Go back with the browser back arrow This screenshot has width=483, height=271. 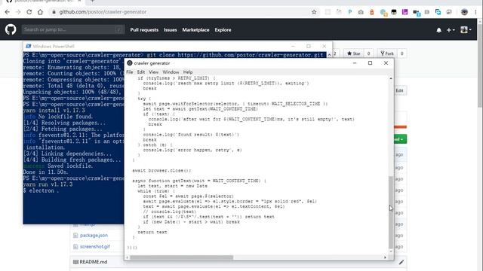coord(8,12)
